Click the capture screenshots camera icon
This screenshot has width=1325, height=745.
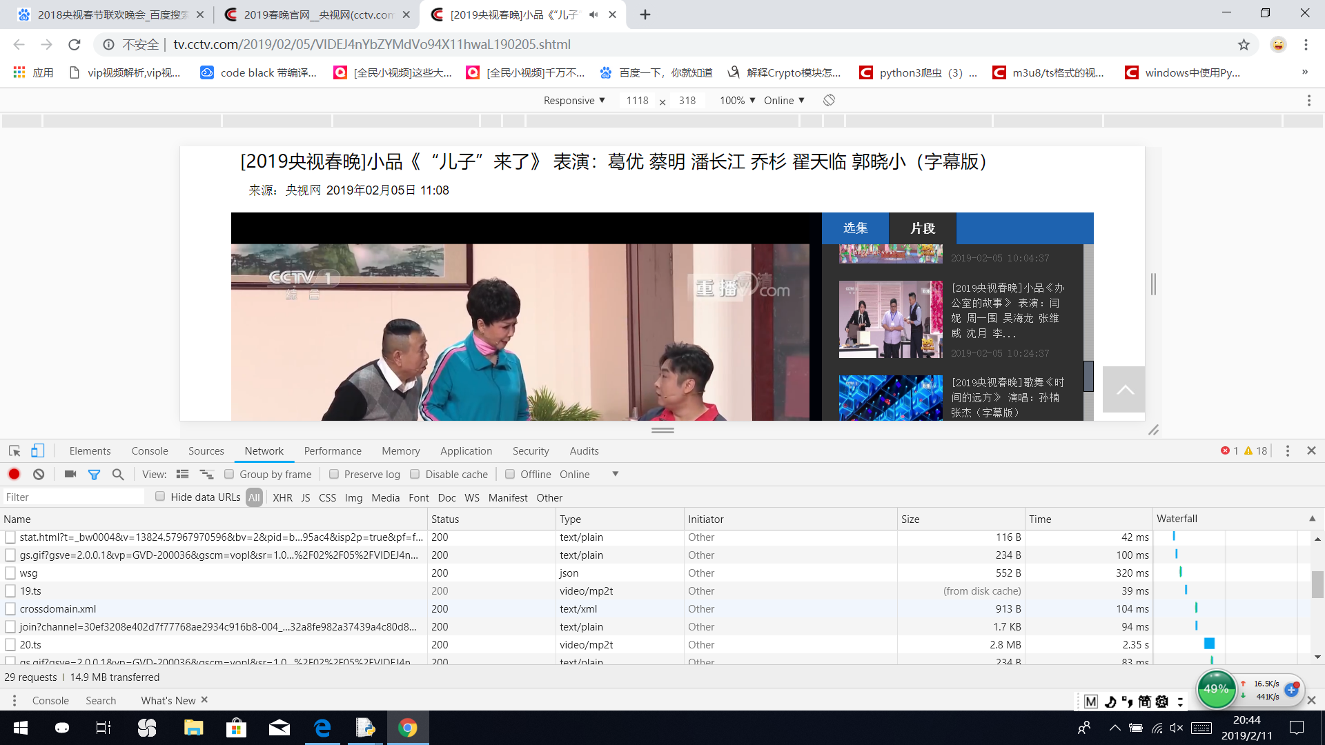pos(70,475)
